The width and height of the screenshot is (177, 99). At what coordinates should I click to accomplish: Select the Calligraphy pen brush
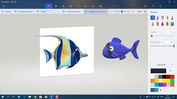(x=158, y=18)
